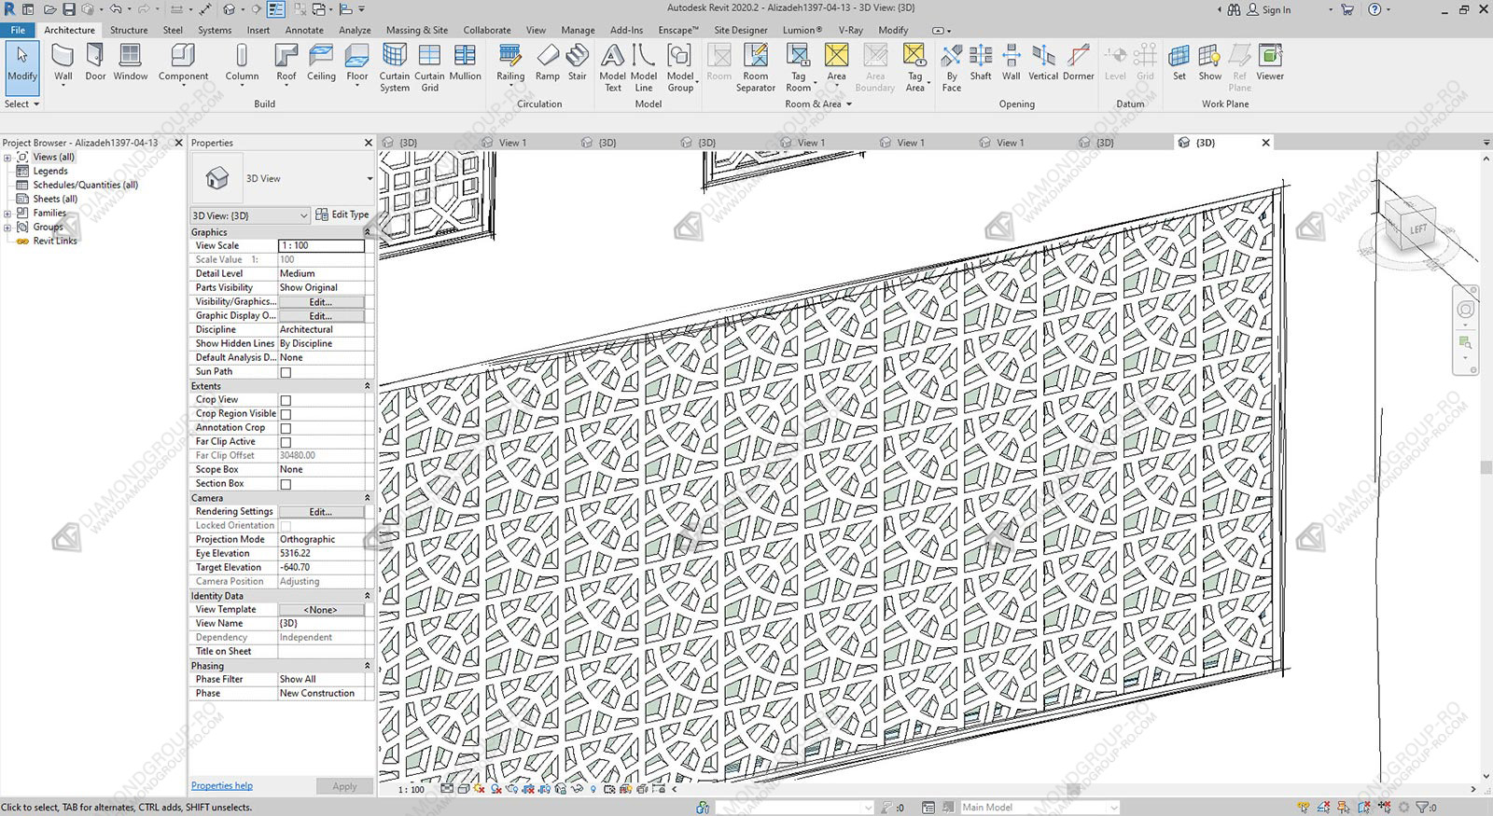Open the Massing & Site tab
The width and height of the screenshot is (1493, 816).
pyautogui.click(x=416, y=30)
